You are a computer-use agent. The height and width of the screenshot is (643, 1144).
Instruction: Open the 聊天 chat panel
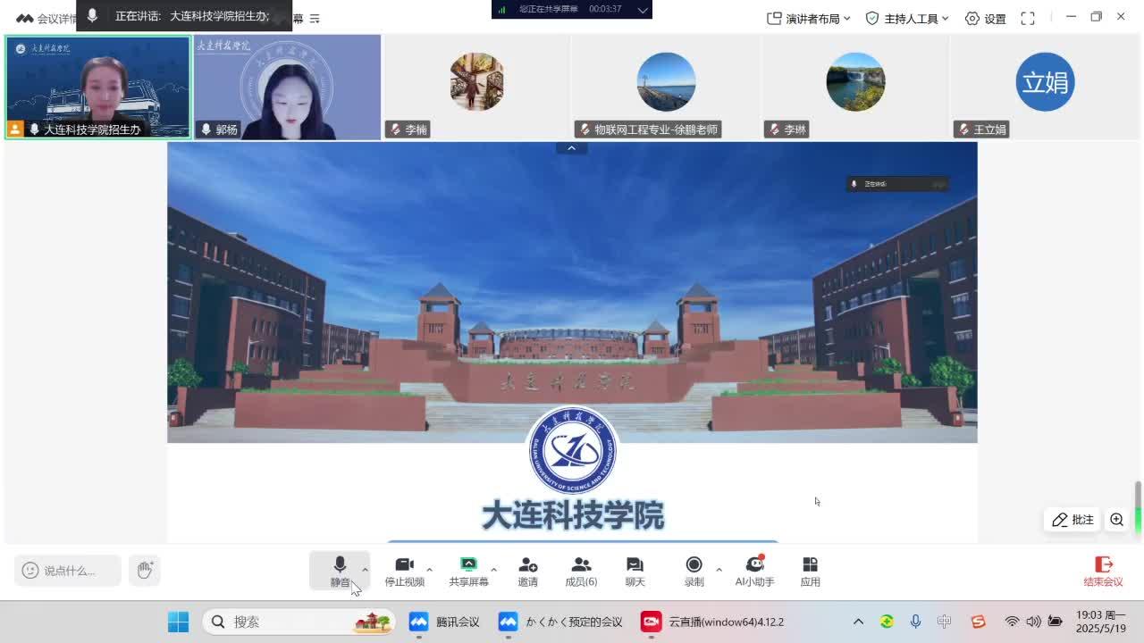coord(635,572)
